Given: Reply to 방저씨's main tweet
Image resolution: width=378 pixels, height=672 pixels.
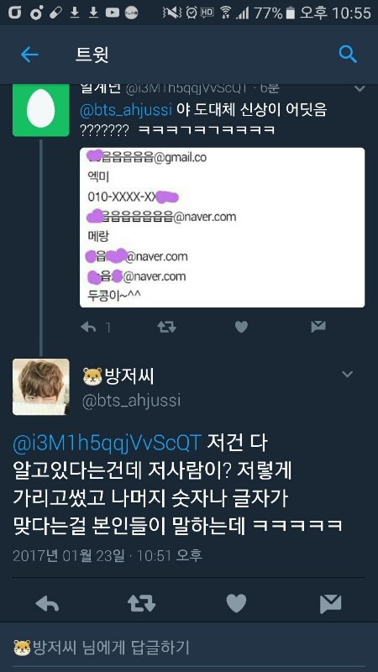Looking at the screenshot, I should (x=47, y=604).
